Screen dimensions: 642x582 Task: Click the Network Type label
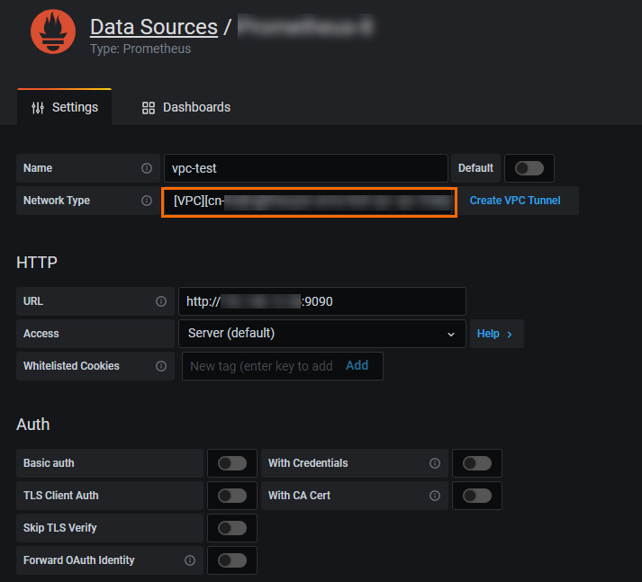point(57,201)
